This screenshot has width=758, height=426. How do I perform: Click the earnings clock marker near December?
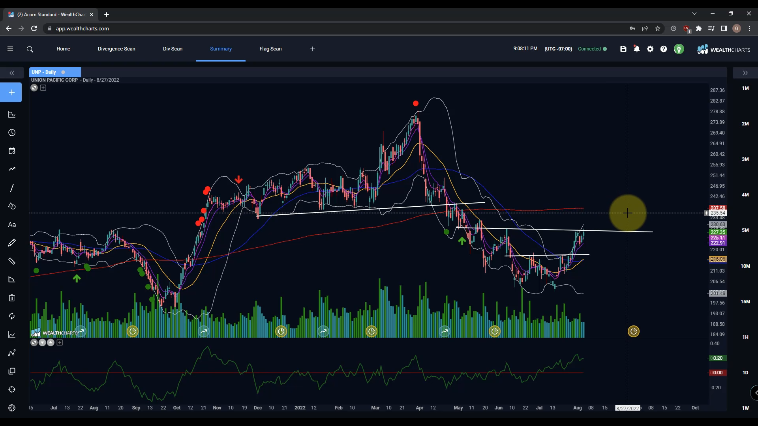[x=281, y=331]
